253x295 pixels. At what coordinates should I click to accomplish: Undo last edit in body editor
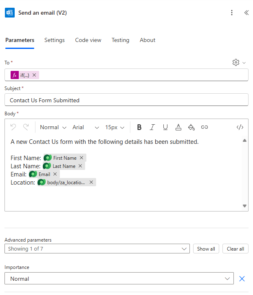point(13,127)
